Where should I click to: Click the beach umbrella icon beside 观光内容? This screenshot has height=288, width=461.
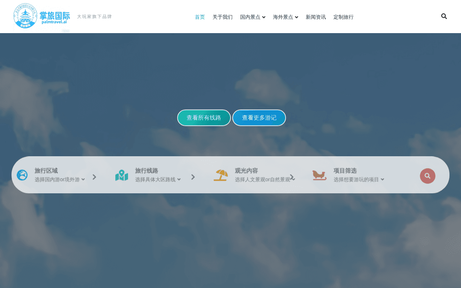pos(220,175)
